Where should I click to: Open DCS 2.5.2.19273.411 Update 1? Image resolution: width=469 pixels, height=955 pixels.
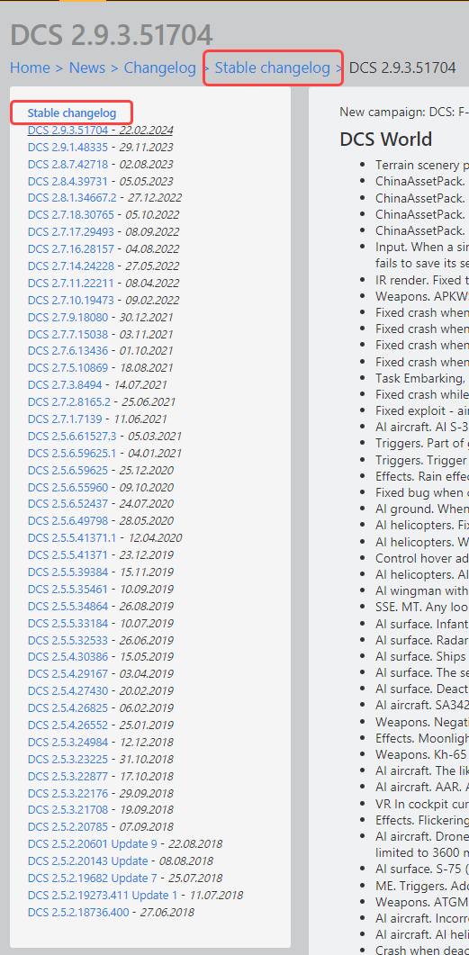(103, 896)
